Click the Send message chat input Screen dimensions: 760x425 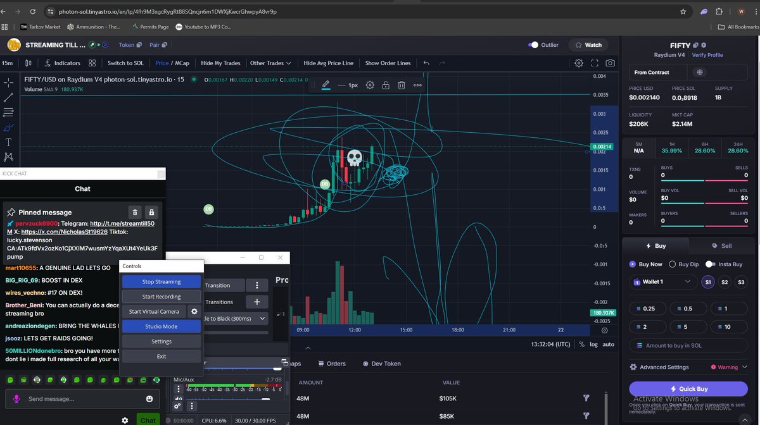[82, 399]
